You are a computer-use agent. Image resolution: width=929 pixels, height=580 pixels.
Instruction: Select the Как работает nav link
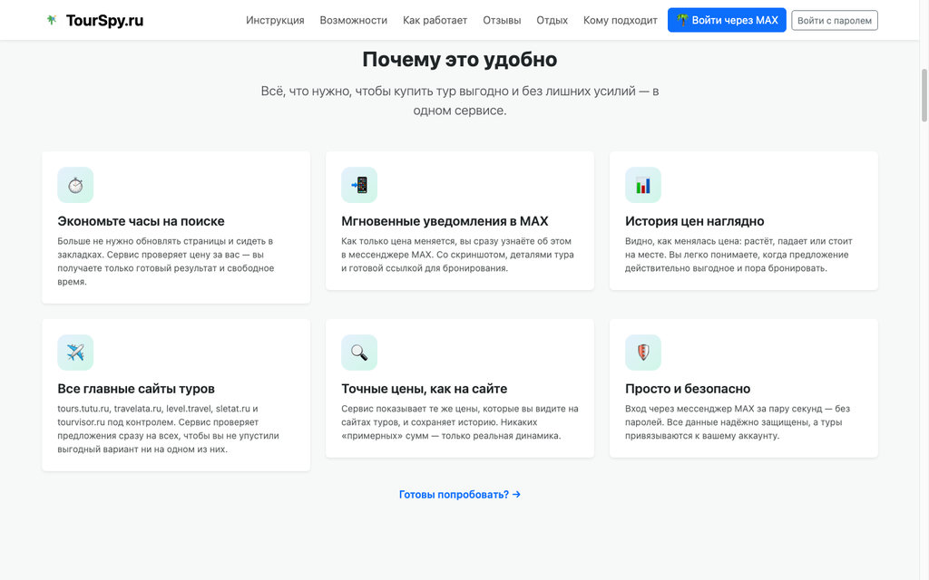point(435,20)
